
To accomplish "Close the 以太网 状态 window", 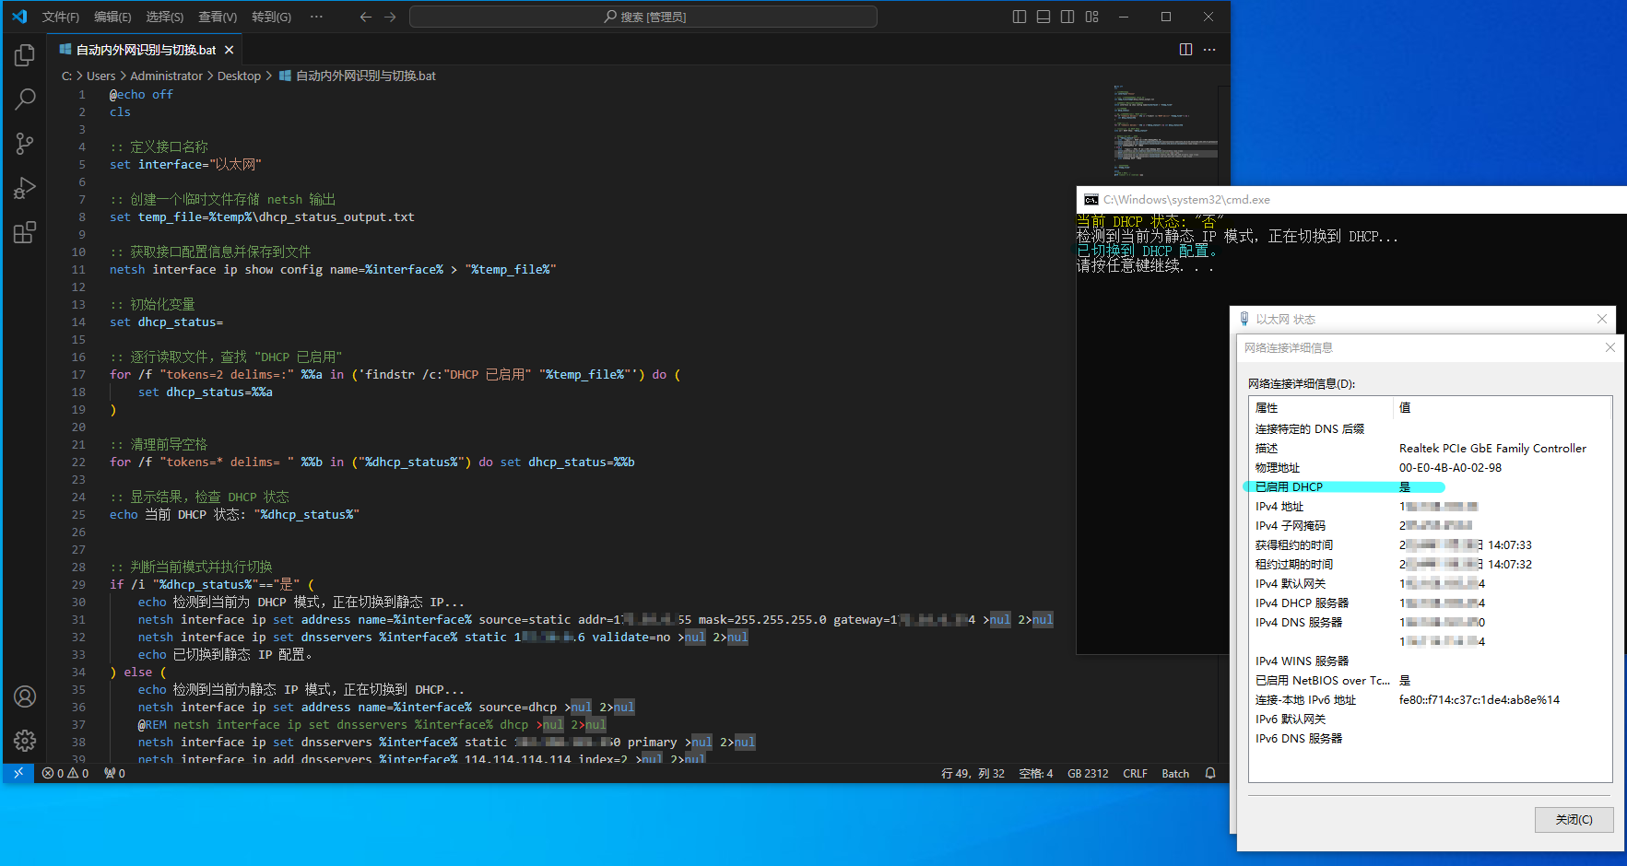I will pos(1602,319).
